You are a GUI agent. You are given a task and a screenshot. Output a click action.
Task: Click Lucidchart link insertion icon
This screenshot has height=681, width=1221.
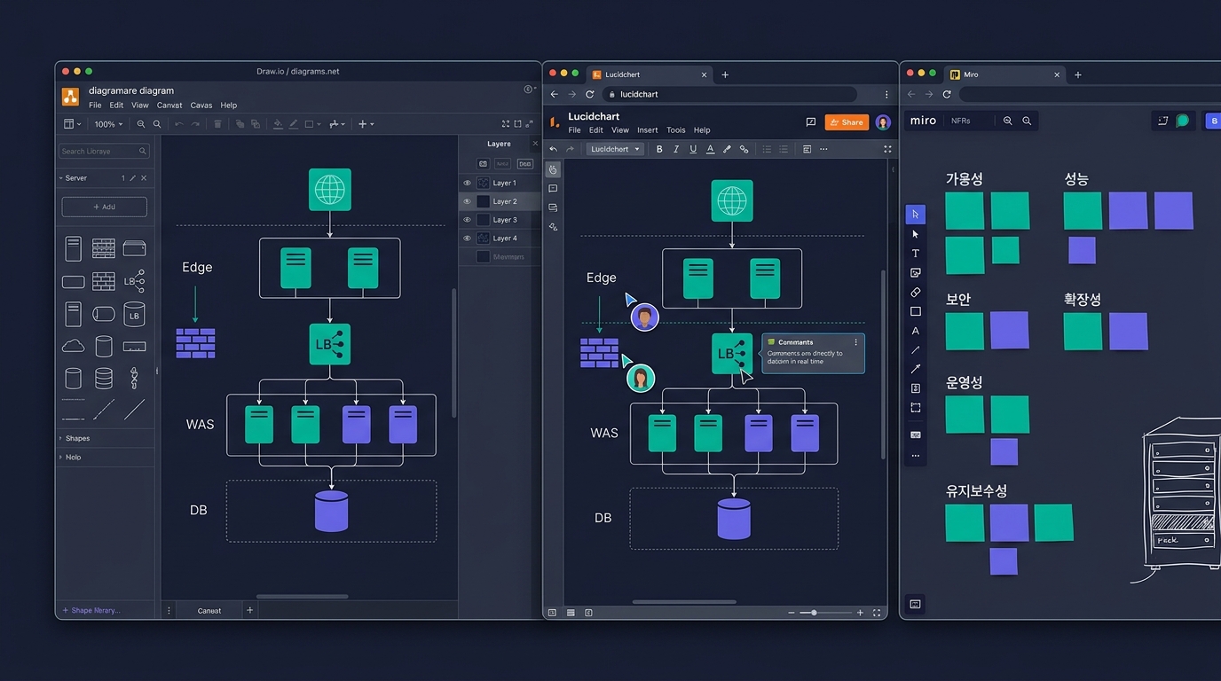744,149
